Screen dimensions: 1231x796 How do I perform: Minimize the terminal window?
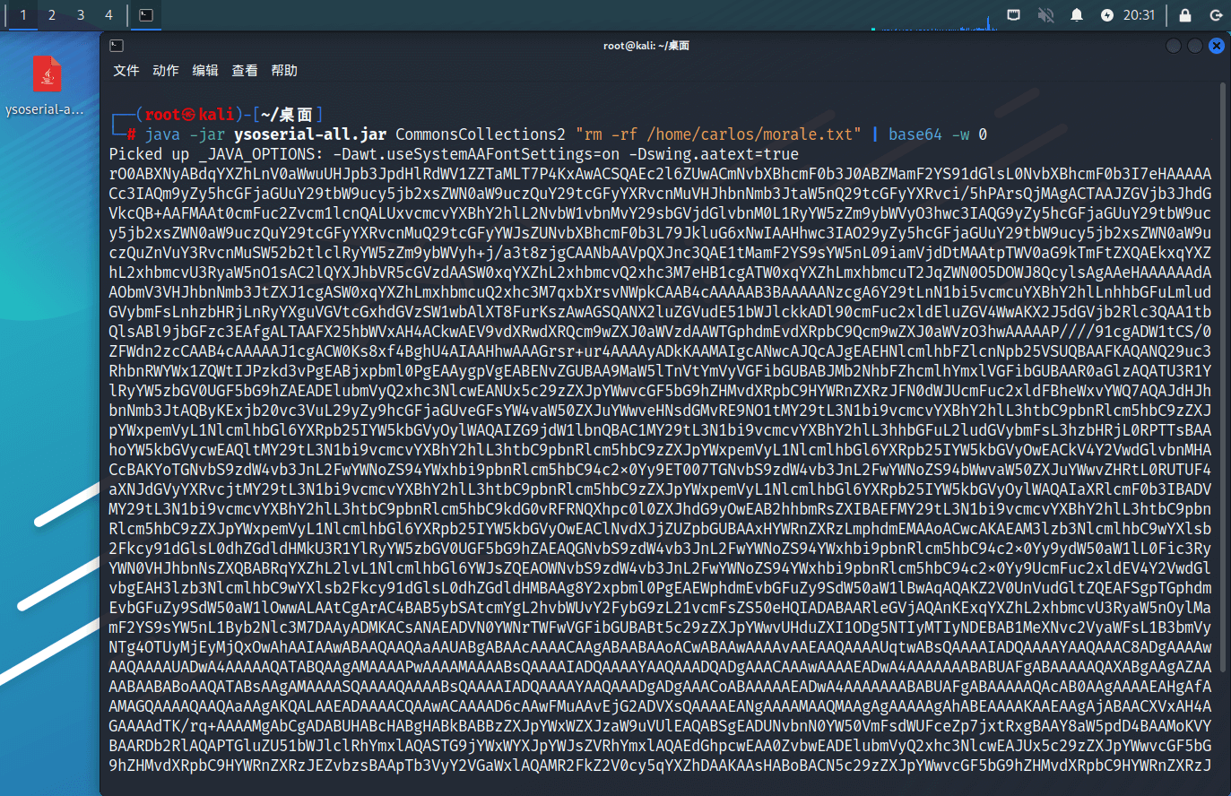click(1174, 46)
